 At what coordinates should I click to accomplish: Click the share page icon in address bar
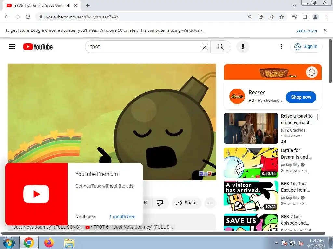(271, 17)
